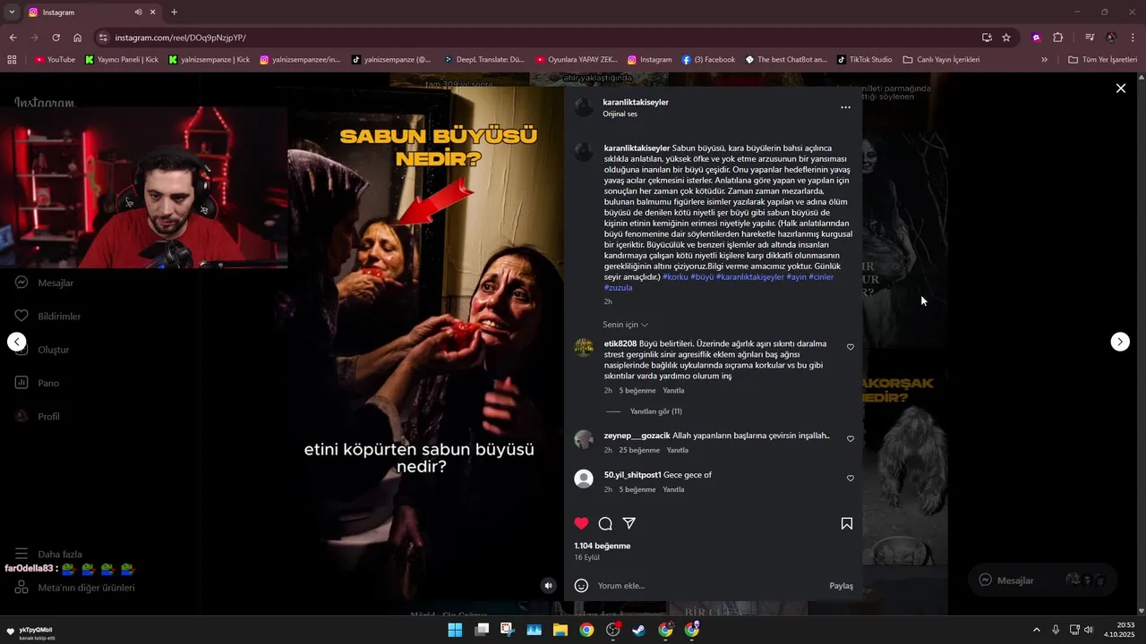Open the #karanlıktakişeyler hashtag

coord(749,277)
